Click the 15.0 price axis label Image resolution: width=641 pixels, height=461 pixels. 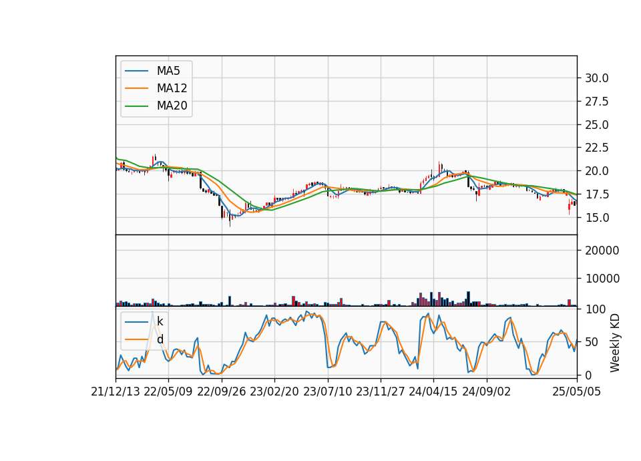point(596,218)
